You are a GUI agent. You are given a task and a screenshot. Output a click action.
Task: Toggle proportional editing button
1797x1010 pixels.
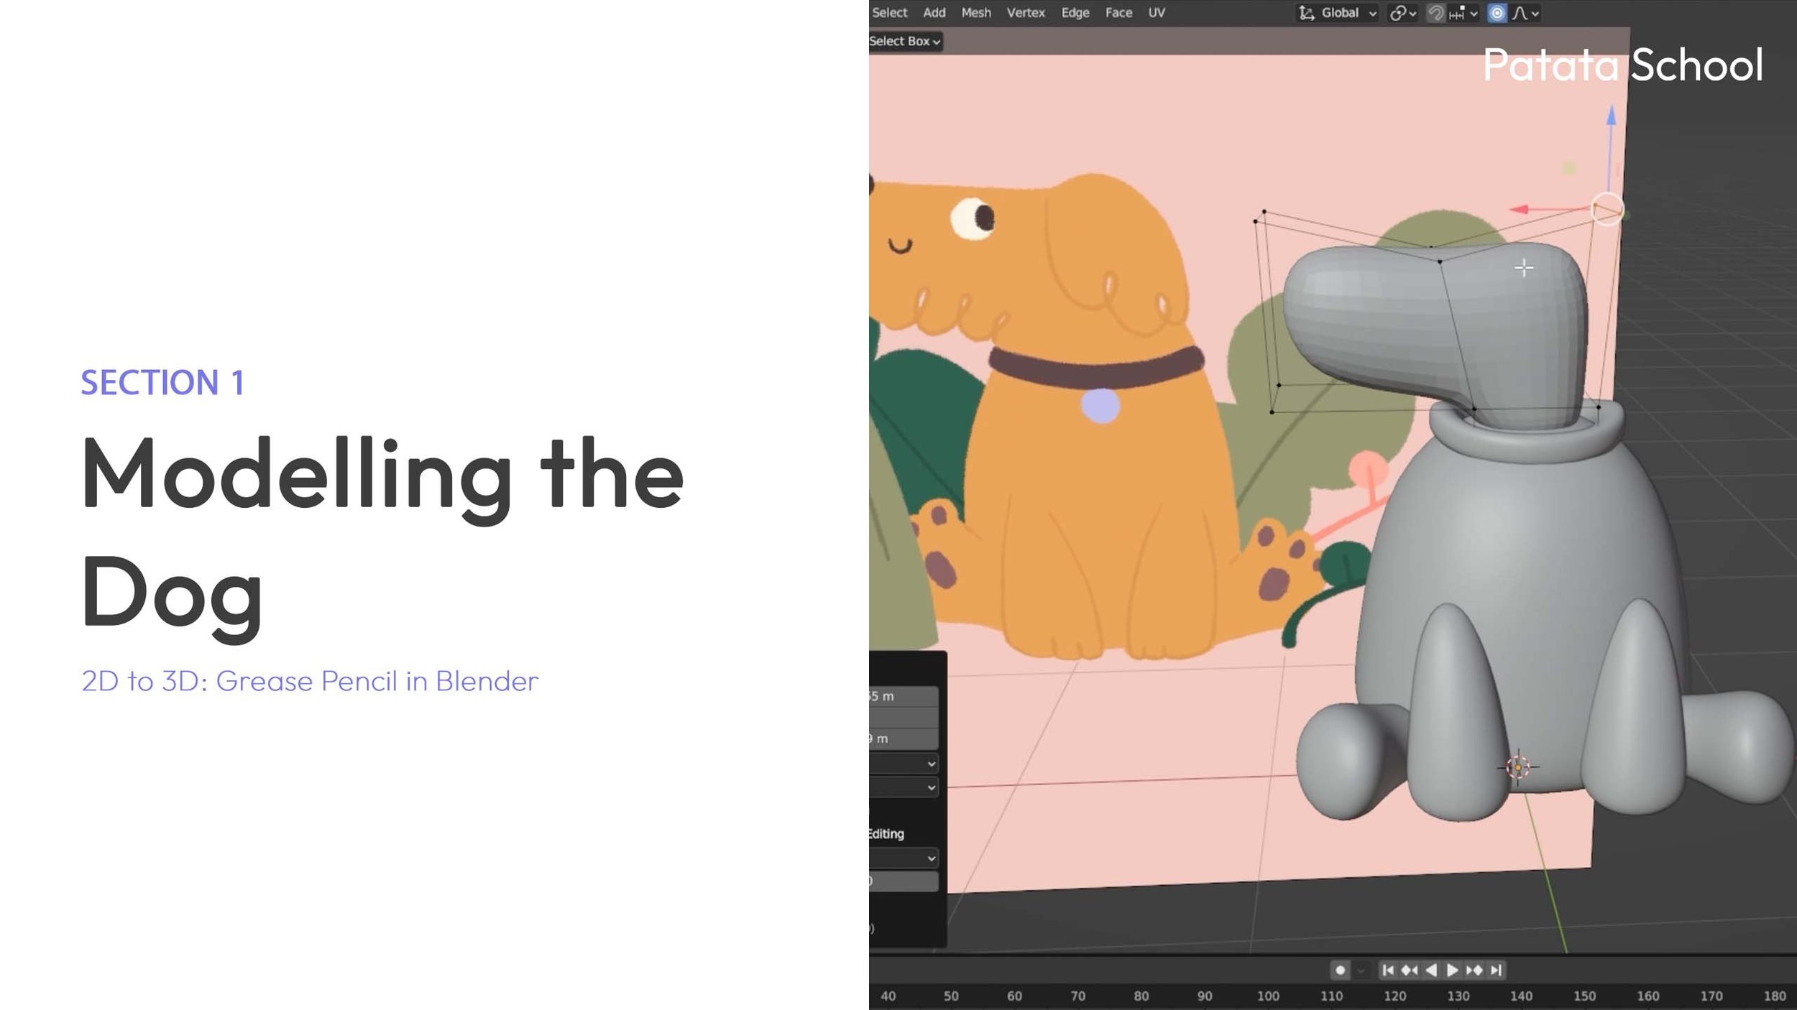1497,13
